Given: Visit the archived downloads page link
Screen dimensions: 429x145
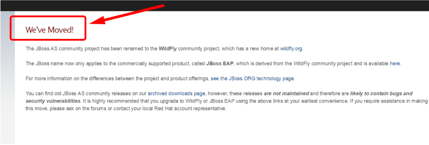Looking at the screenshot, I should point(176,93).
